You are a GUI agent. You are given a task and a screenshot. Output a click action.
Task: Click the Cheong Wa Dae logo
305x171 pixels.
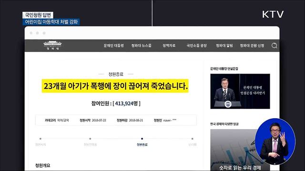coord(52,46)
